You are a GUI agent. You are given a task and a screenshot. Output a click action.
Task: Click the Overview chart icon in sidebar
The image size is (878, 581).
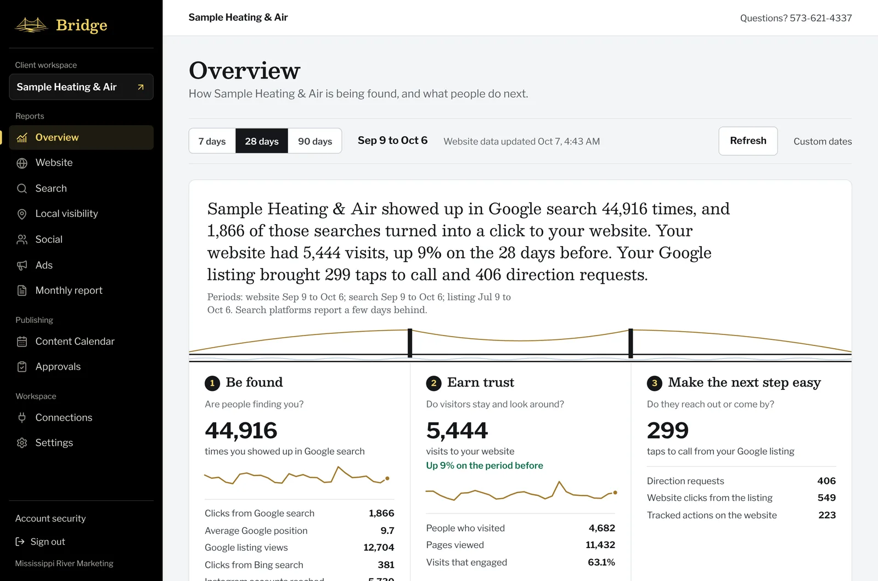point(22,137)
